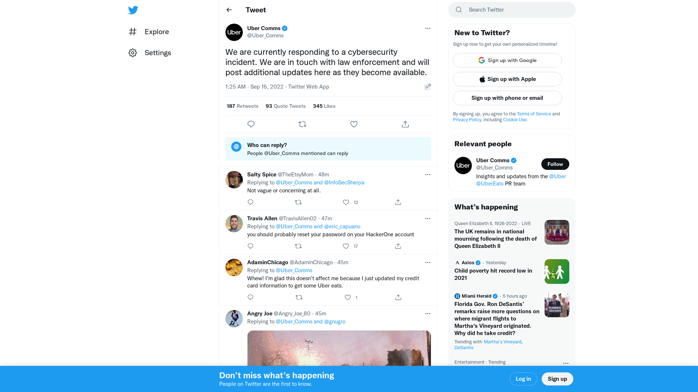The height and width of the screenshot is (392, 698).
Task: Reply to Salty Spice's comment
Action: pyautogui.click(x=250, y=202)
